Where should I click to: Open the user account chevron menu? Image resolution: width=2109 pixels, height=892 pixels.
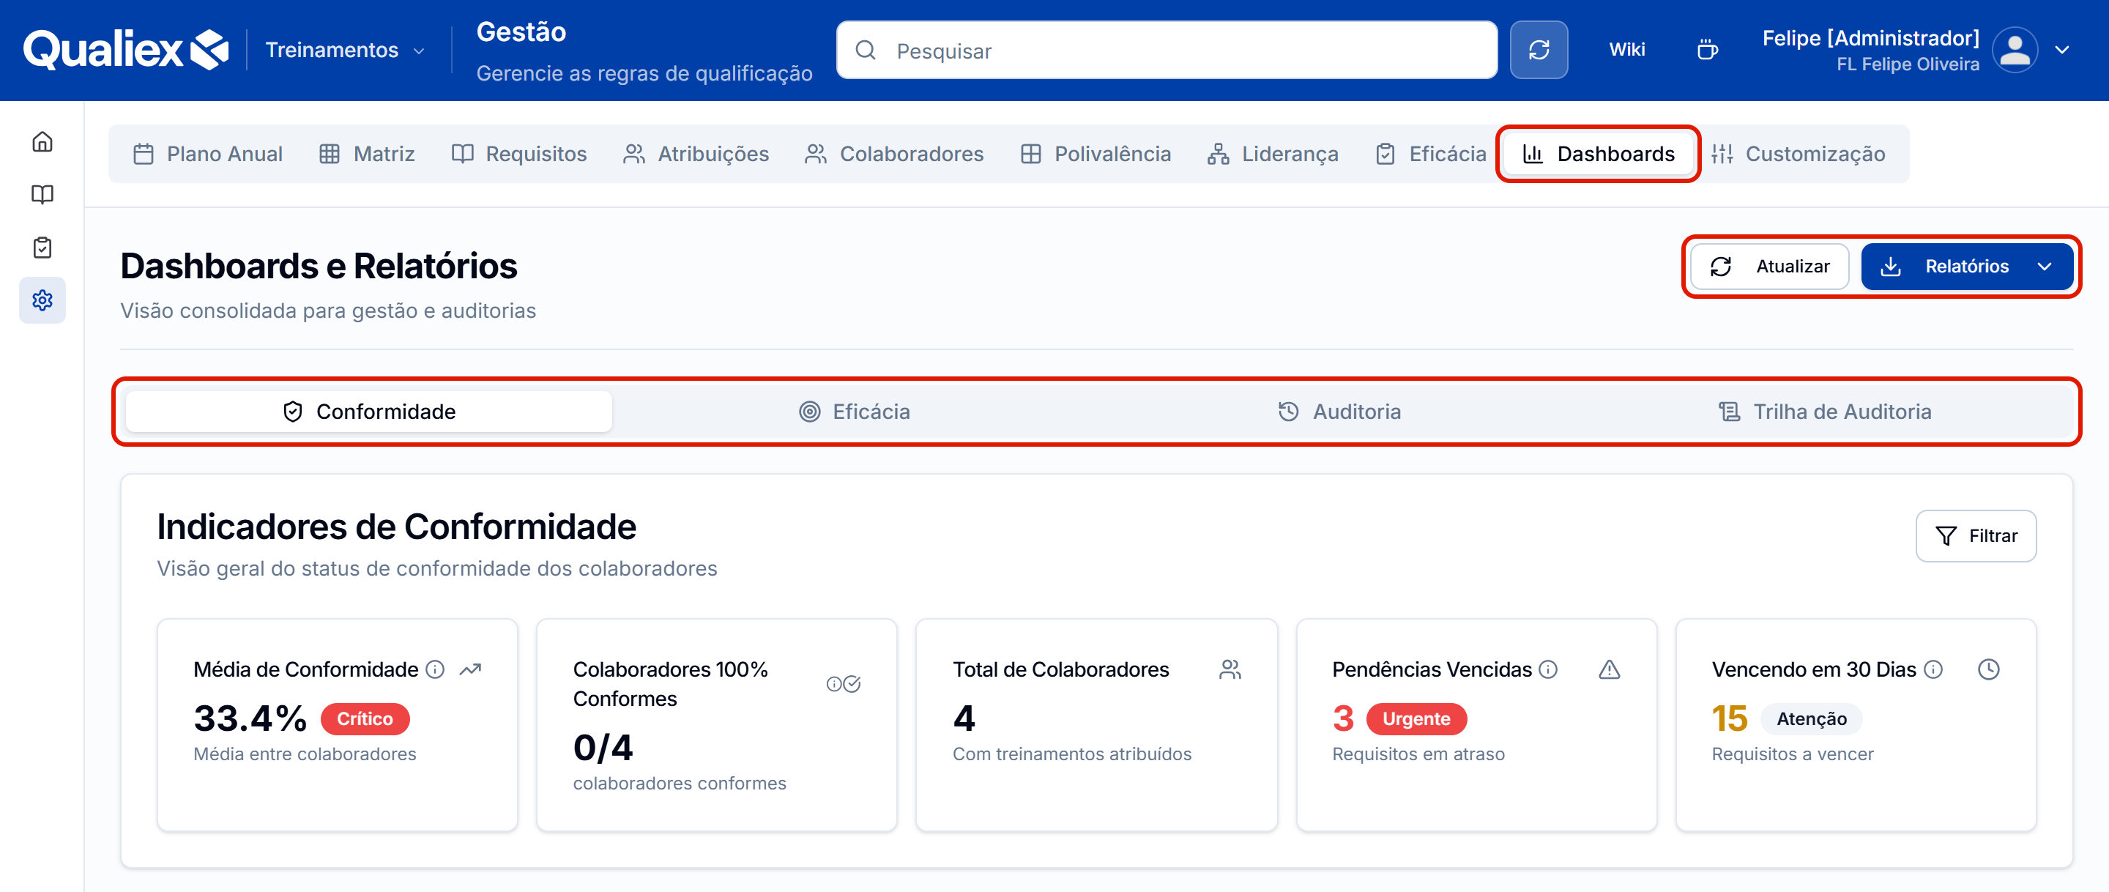pos(2061,50)
